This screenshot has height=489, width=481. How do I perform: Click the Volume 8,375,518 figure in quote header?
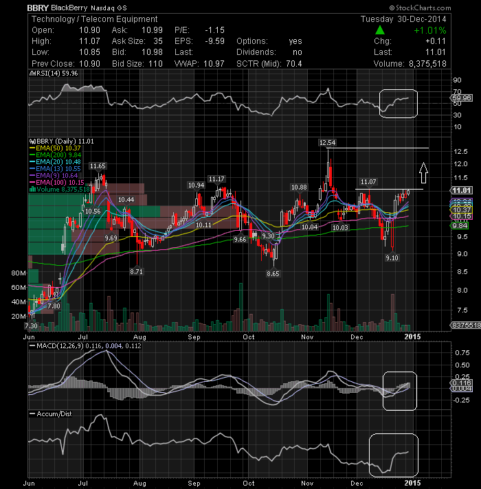[x=427, y=64]
